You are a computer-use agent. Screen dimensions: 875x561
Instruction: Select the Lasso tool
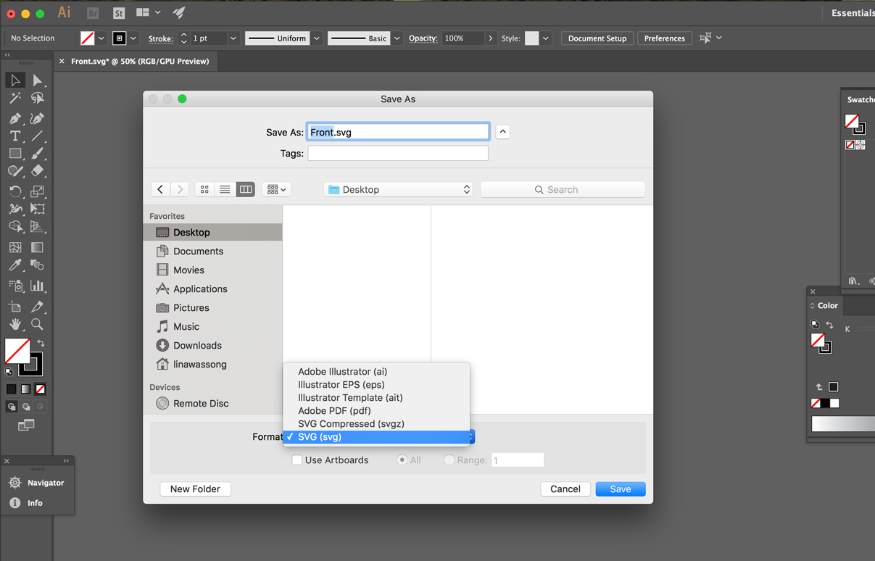[37, 99]
